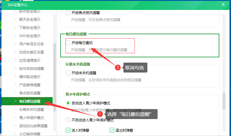Click 长期未关机提醒 section heading
This screenshot has height=136, width=231.
click(x=78, y=64)
